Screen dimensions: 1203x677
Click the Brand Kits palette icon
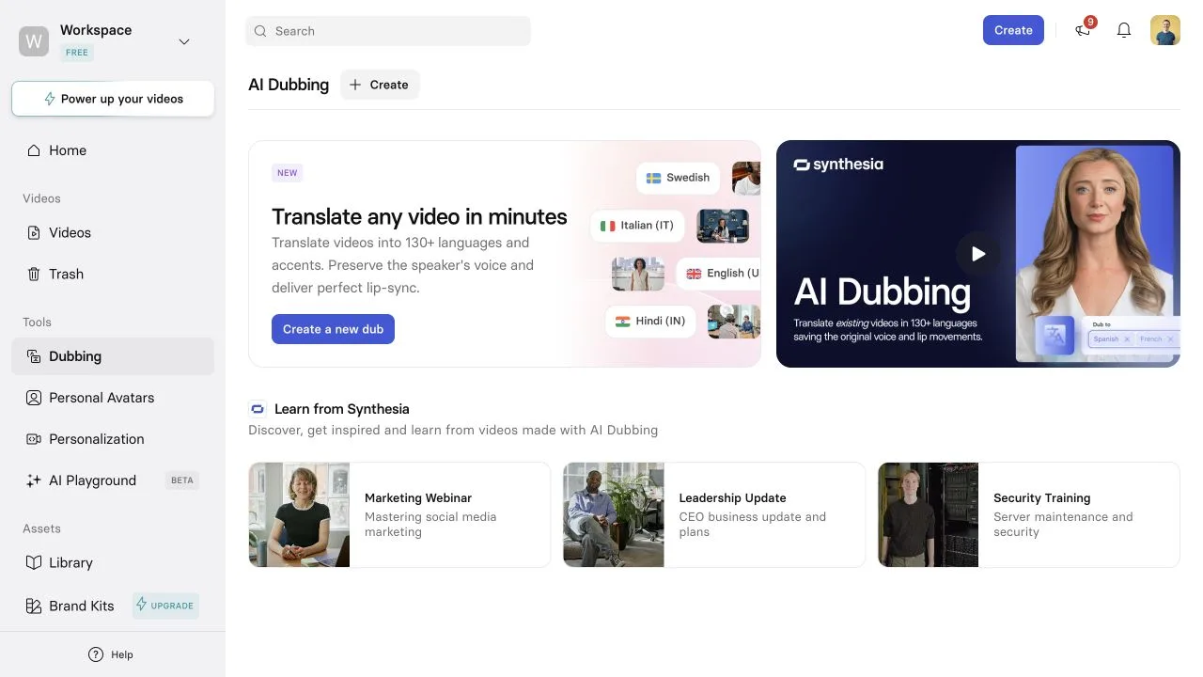[x=34, y=606]
